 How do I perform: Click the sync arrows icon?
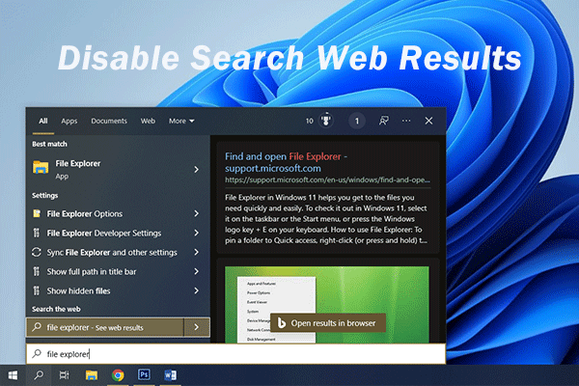[37, 252]
